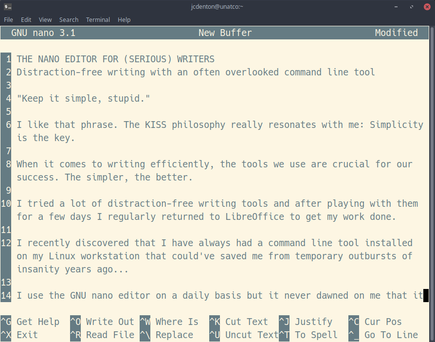435x342 pixels.
Task: Click the ^R Read File shortcut
Action: [102, 335]
